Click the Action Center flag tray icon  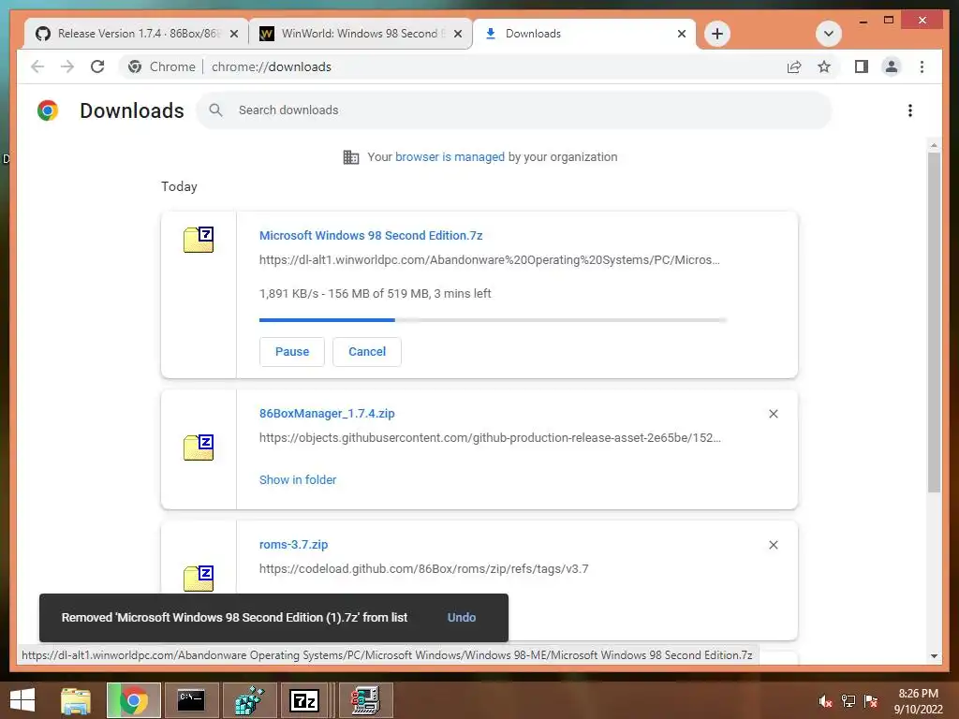click(x=871, y=701)
